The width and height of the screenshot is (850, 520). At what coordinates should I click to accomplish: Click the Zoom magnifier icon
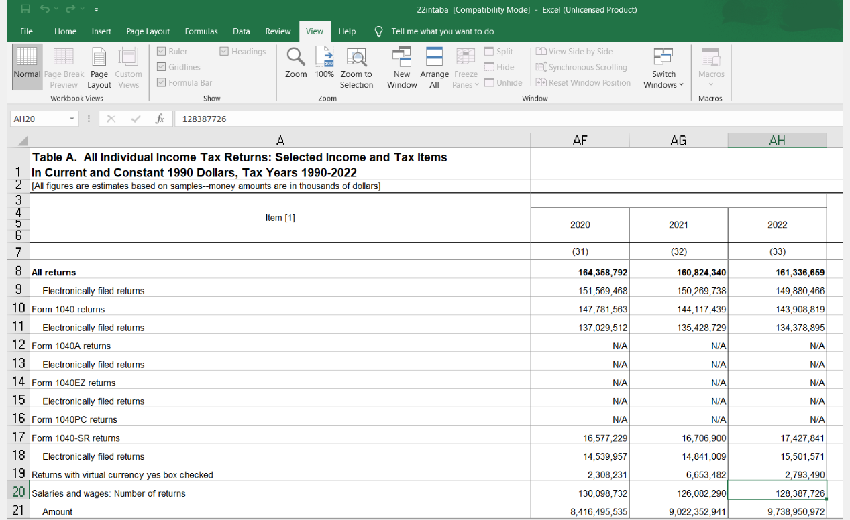click(x=296, y=57)
